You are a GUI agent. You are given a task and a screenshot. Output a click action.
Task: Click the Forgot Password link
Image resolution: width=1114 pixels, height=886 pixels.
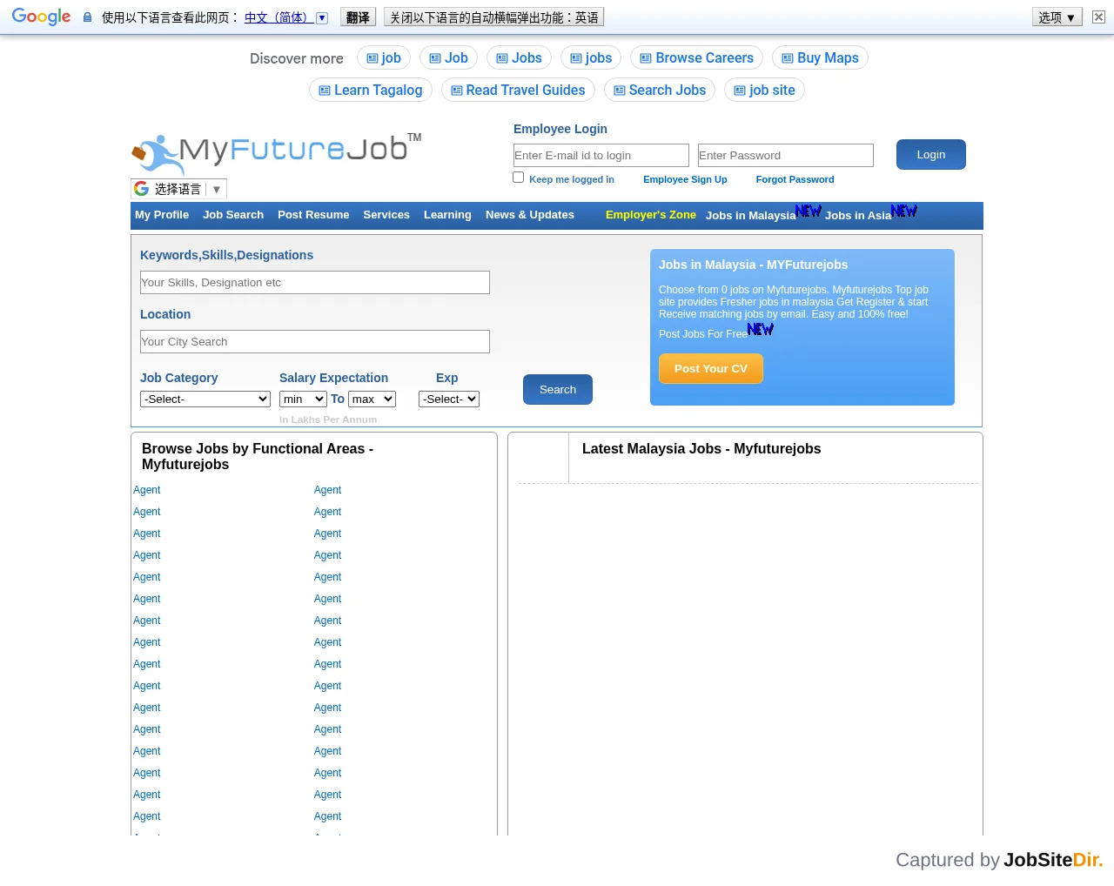(795, 179)
